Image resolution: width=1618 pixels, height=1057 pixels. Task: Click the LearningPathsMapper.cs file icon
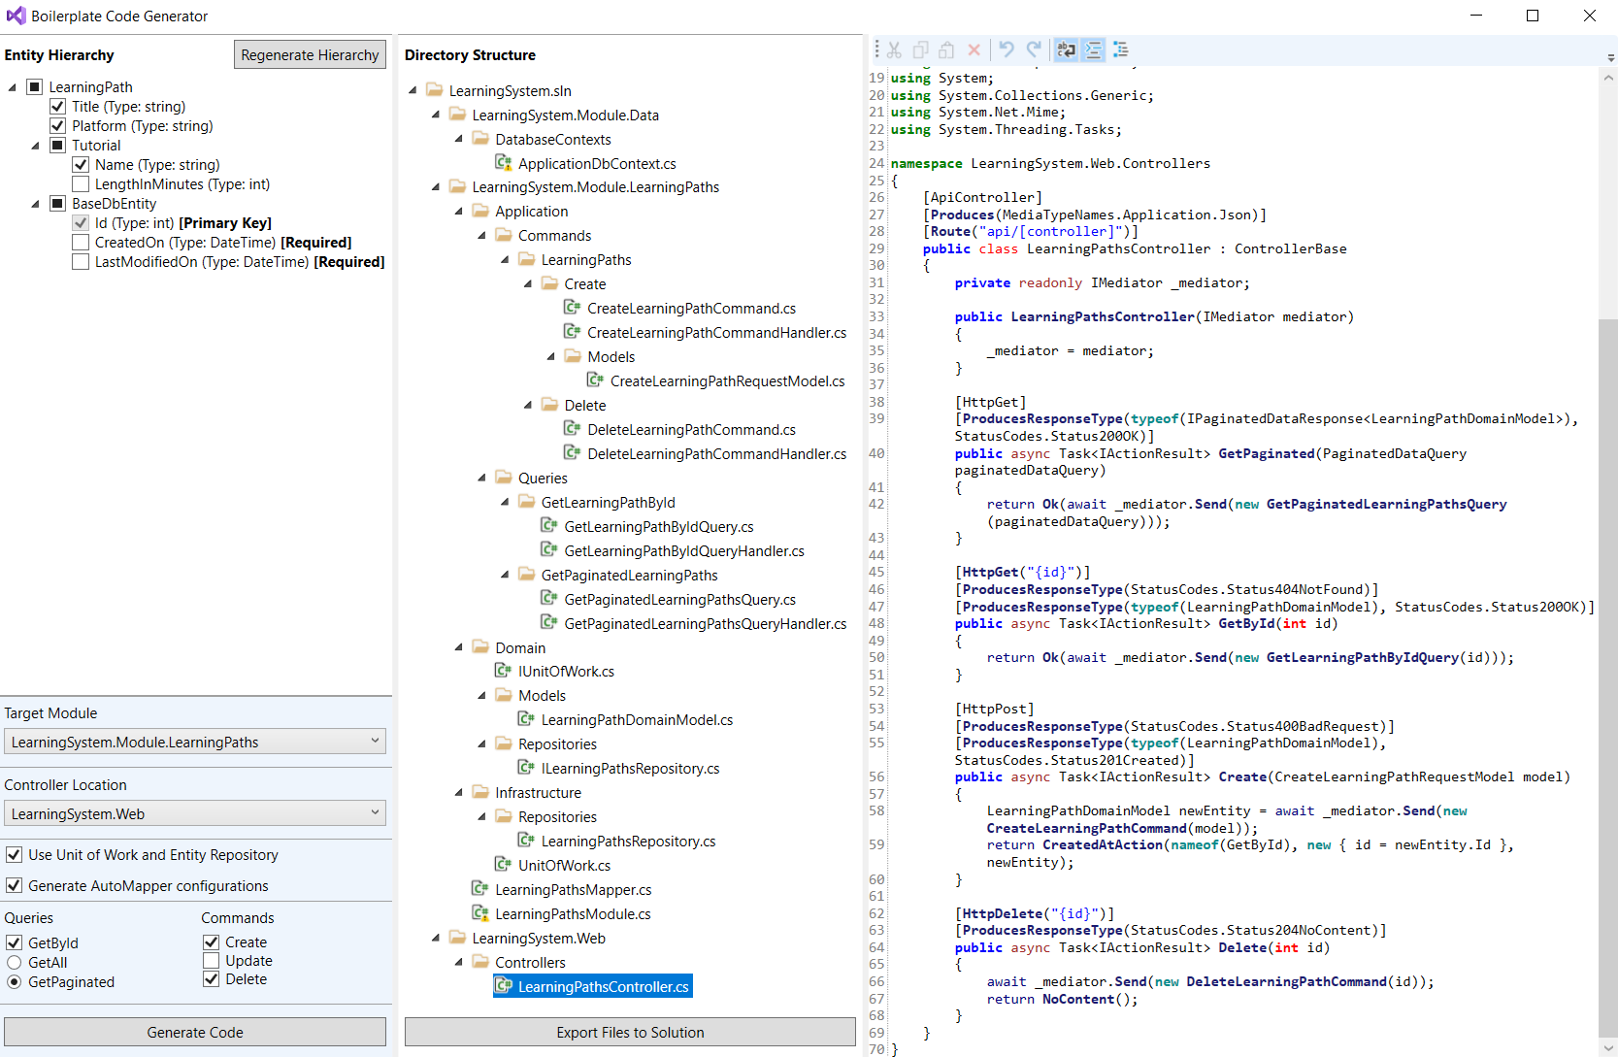(479, 889)
